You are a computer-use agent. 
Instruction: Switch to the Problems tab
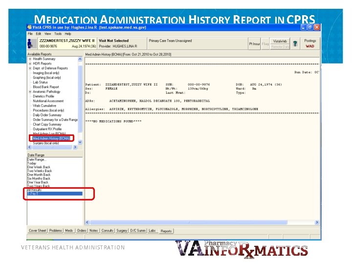55,231
